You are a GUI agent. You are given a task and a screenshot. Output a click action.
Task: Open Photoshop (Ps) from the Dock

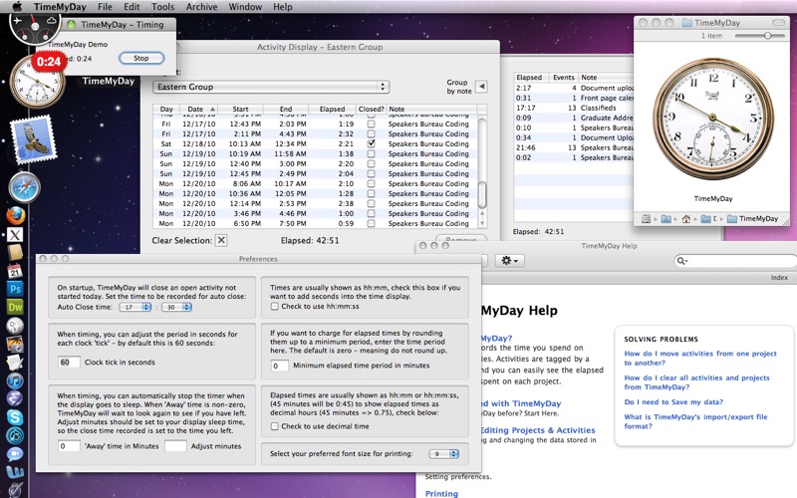[x=15, y=289]
